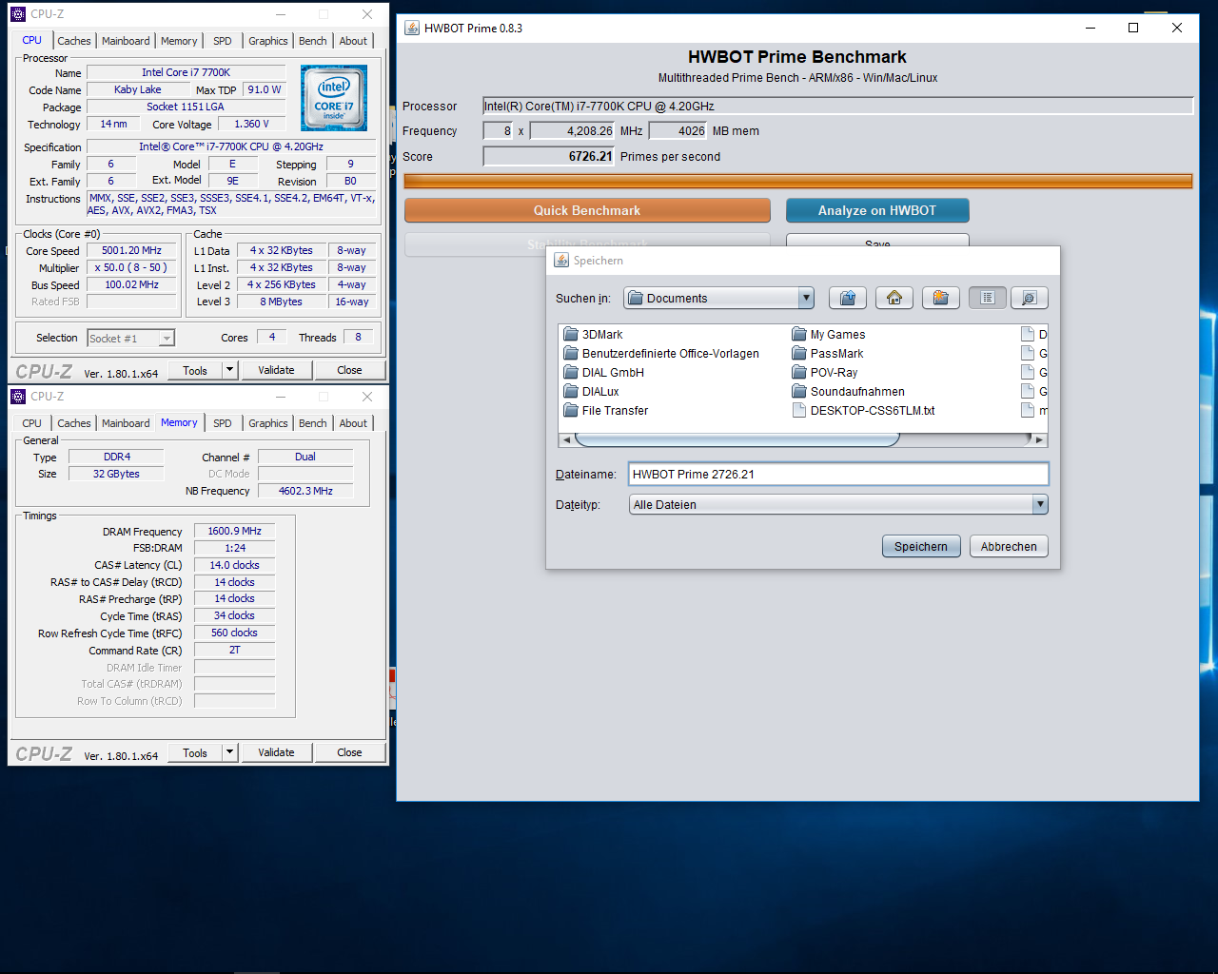Viewport: 1218px width, 974px height.
Task: Create a new folder in Speichern dialog
Action: coord(940,298)
